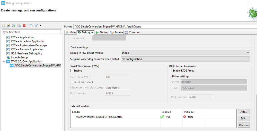Open the disabled Permissions dropdown
The width and height of the screenshot is (257, 131).
point(109,38)
